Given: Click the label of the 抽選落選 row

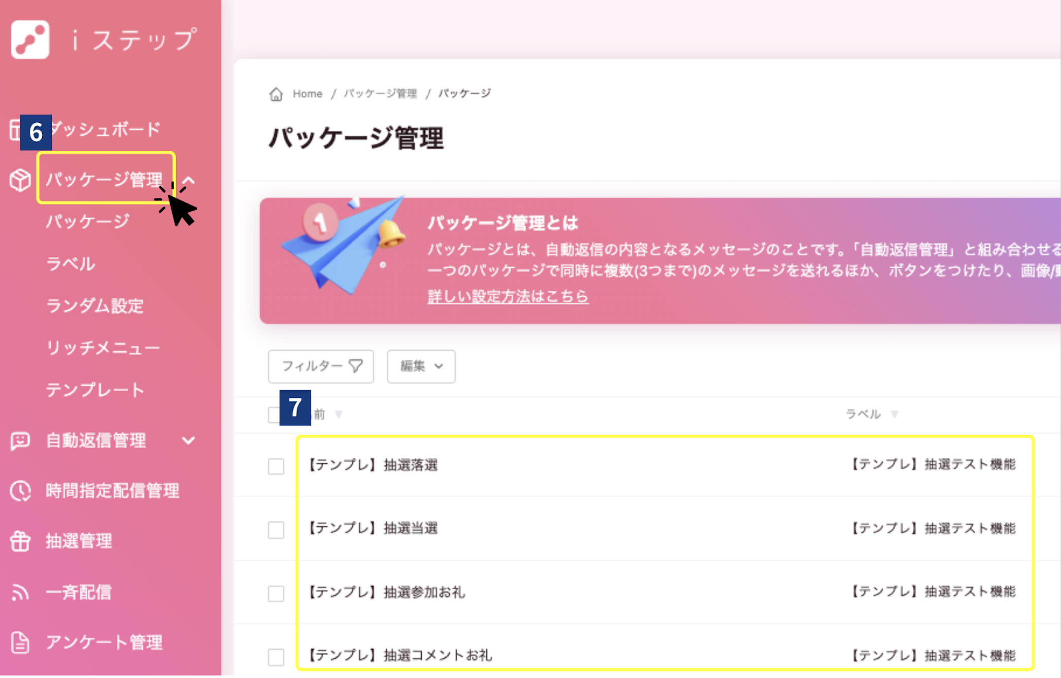Looking at the screenshot, I should (933, 464).
